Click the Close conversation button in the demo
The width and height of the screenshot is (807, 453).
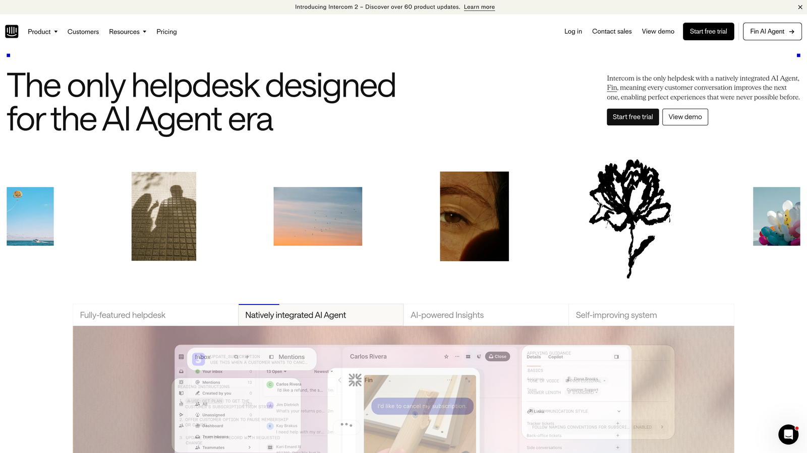[497, 356]
